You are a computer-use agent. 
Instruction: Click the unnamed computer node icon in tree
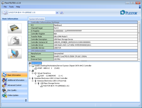coord(33,71)
